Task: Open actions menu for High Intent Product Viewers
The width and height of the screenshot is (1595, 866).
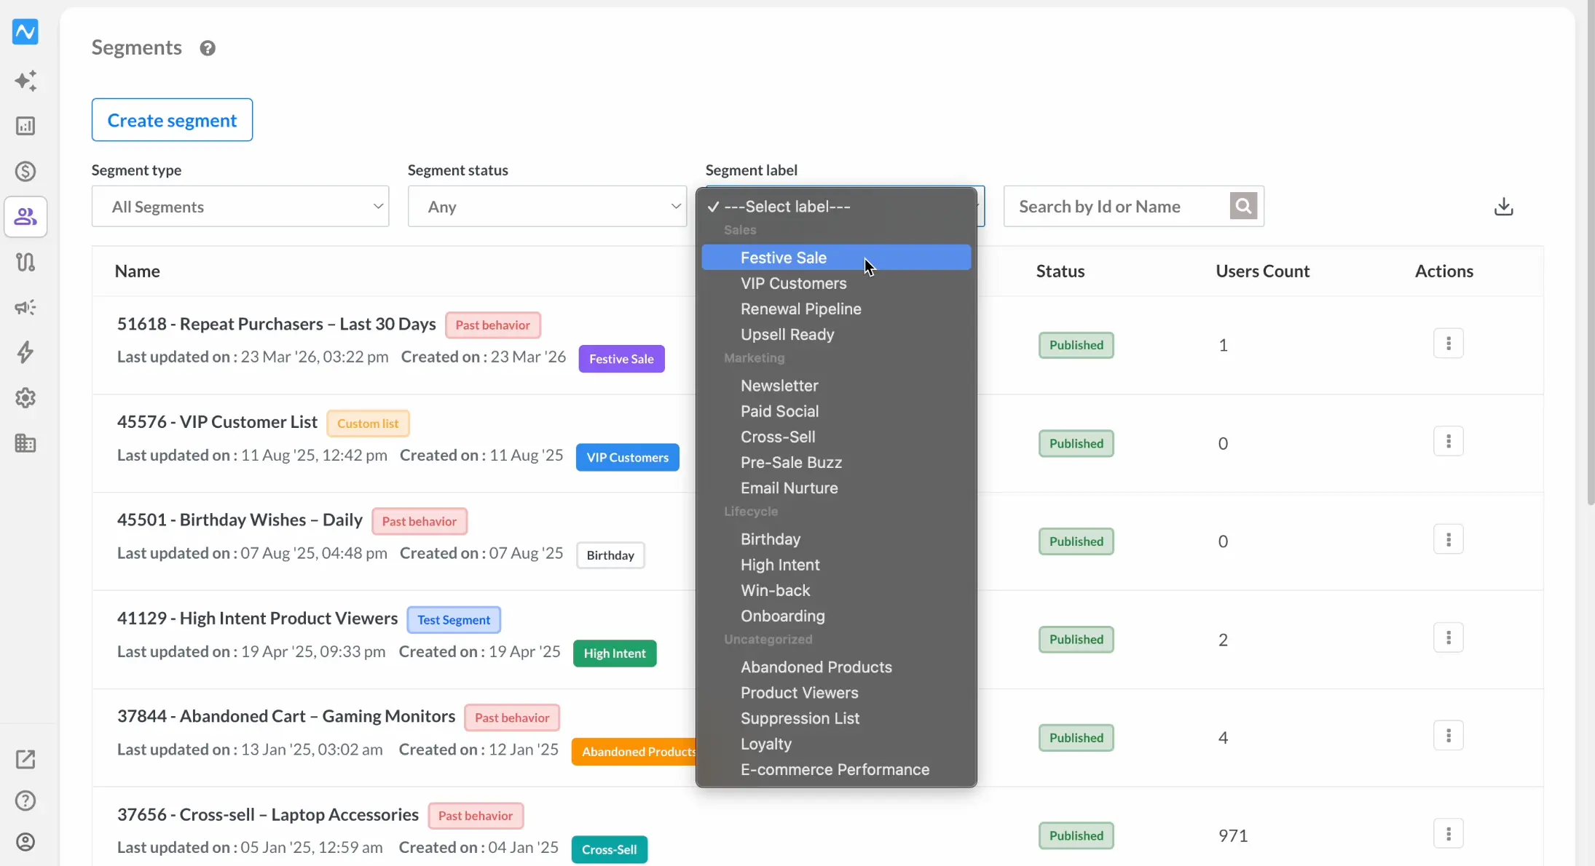Action: [1448, 638]
